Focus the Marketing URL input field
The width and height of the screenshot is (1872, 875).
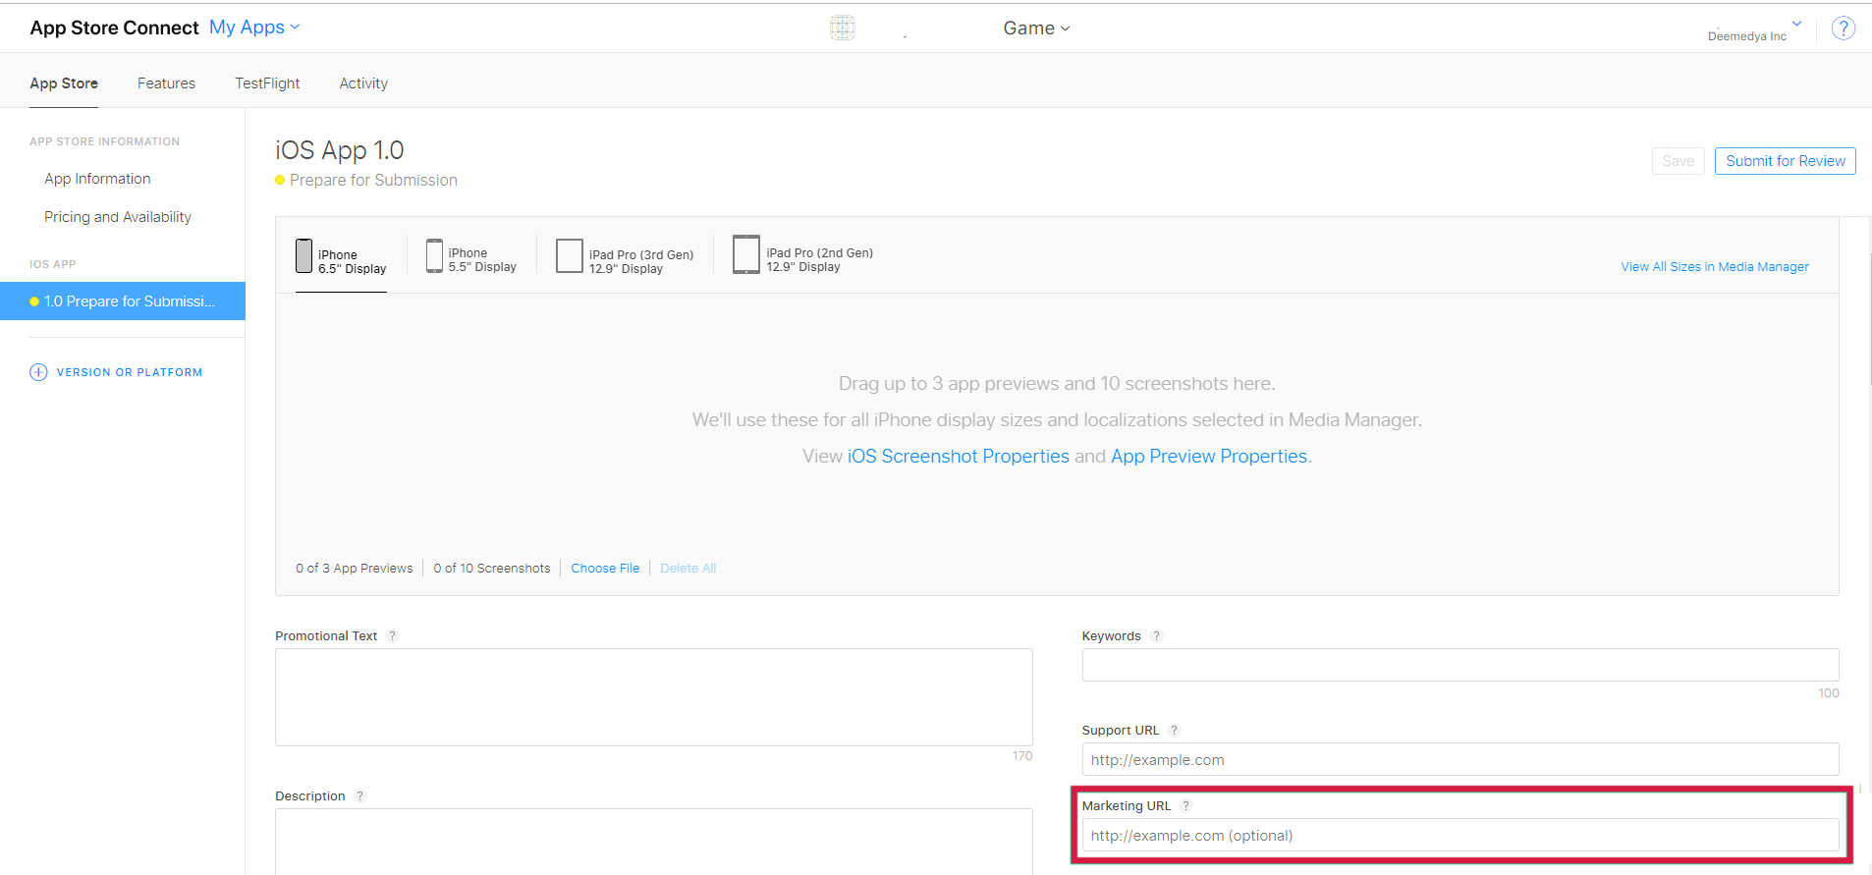[1460, 835]
